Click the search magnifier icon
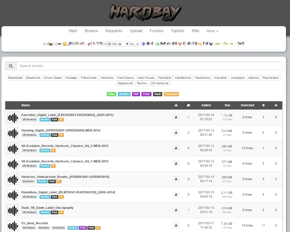Image resolution: width=290 pixels, height=232 pixels. click(x=11, y=66)
